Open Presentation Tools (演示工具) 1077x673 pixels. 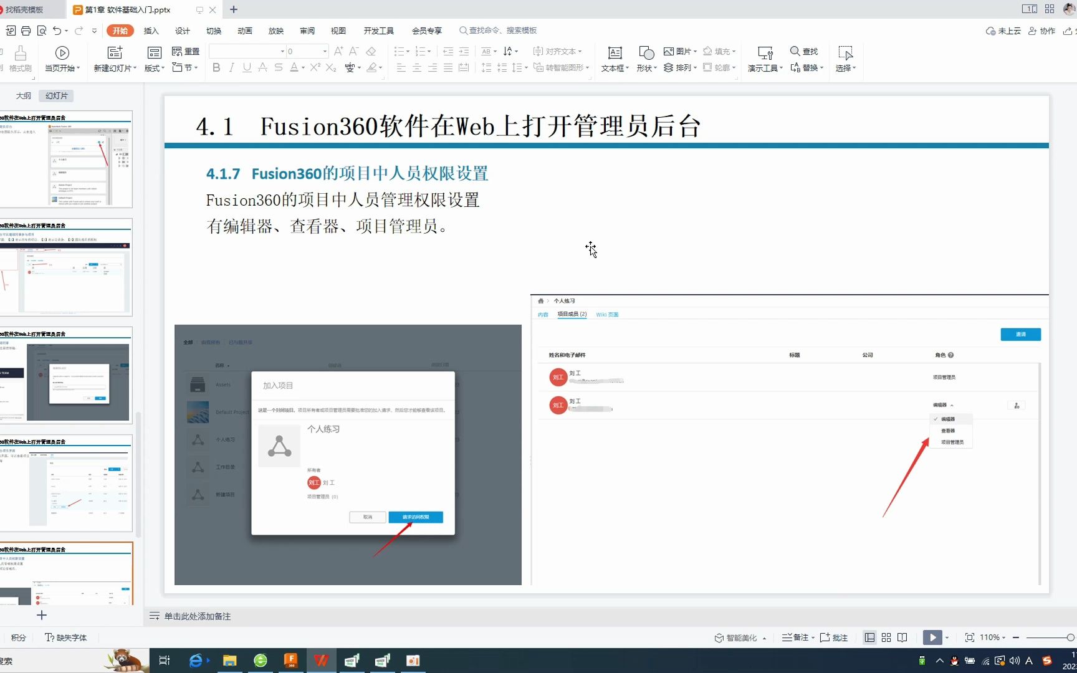click(765, 59)
